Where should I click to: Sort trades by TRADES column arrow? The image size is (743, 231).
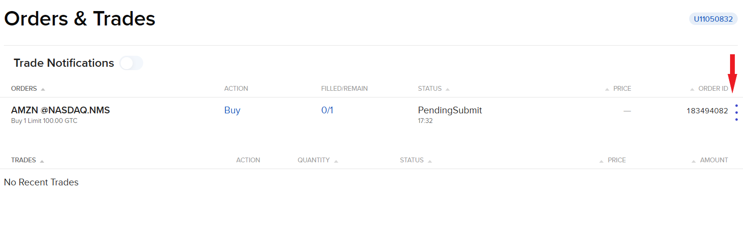42,161
